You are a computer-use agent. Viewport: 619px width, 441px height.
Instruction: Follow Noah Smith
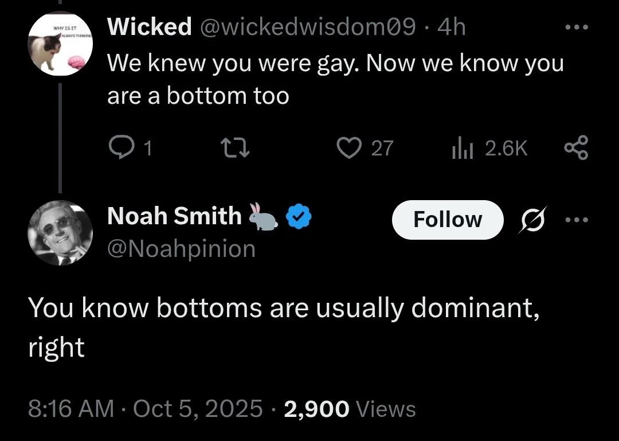(x=448, y=220)
